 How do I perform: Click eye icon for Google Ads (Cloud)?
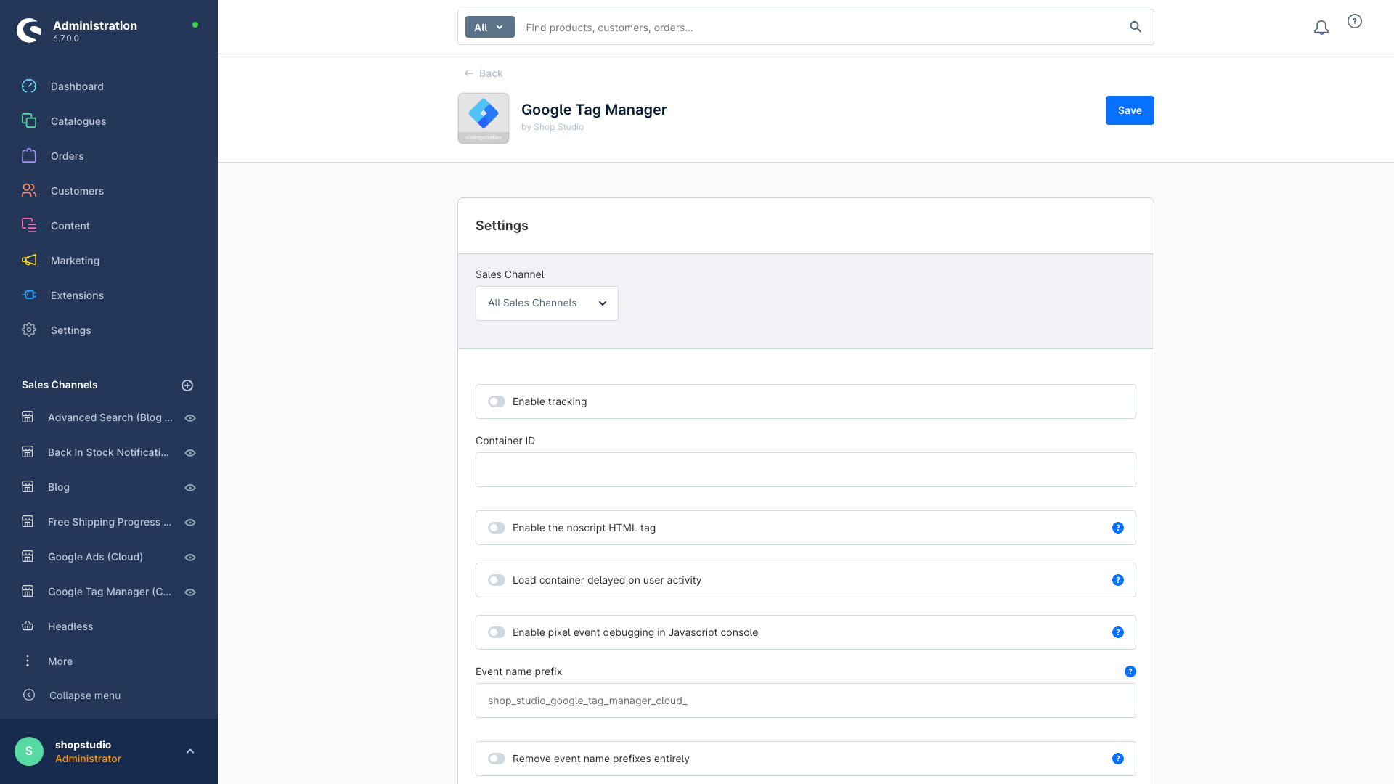190,558
